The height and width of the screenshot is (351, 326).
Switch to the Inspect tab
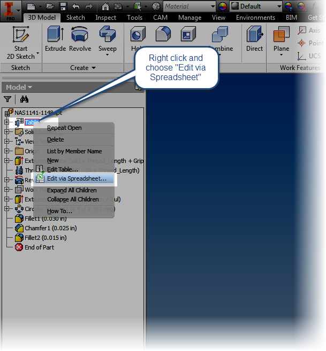pyautogui.click(x=105, y=18)
